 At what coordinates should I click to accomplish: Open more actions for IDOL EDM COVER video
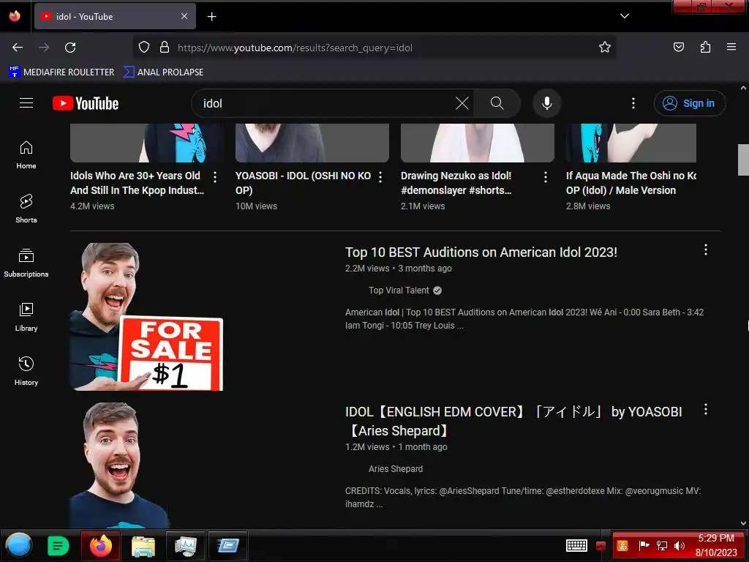pos(706,410)
